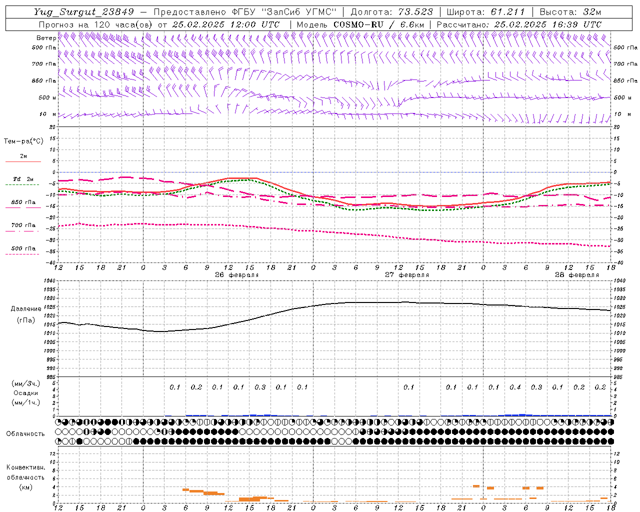The height and width of the screenshot is (512, 640).
Task: Click the 10 м wind level label on left
Action: point(48,114)
